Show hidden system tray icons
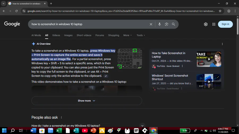239x134 pixels. point(202,131)
